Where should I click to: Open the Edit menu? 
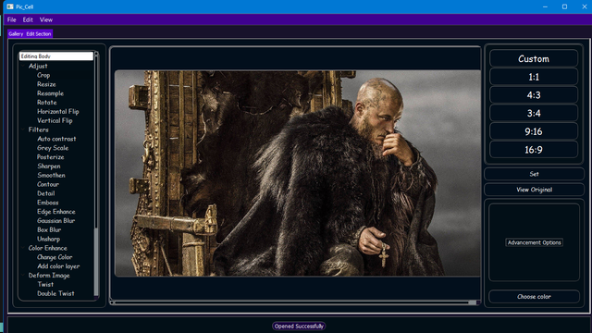28,19
